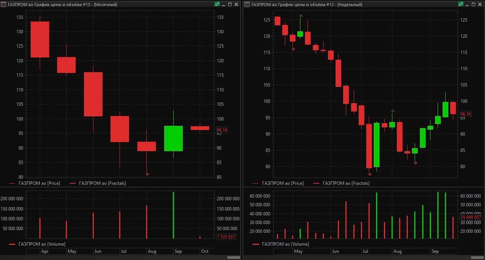
Task: Click the chart icon in the weekly window title bar
Action: pos(247,5)
